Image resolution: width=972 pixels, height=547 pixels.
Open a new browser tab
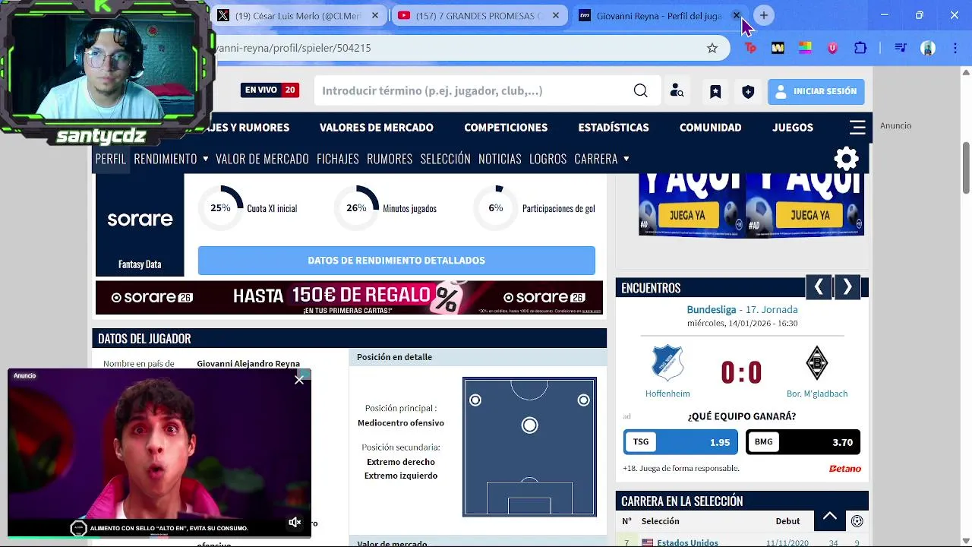(764, 15)
